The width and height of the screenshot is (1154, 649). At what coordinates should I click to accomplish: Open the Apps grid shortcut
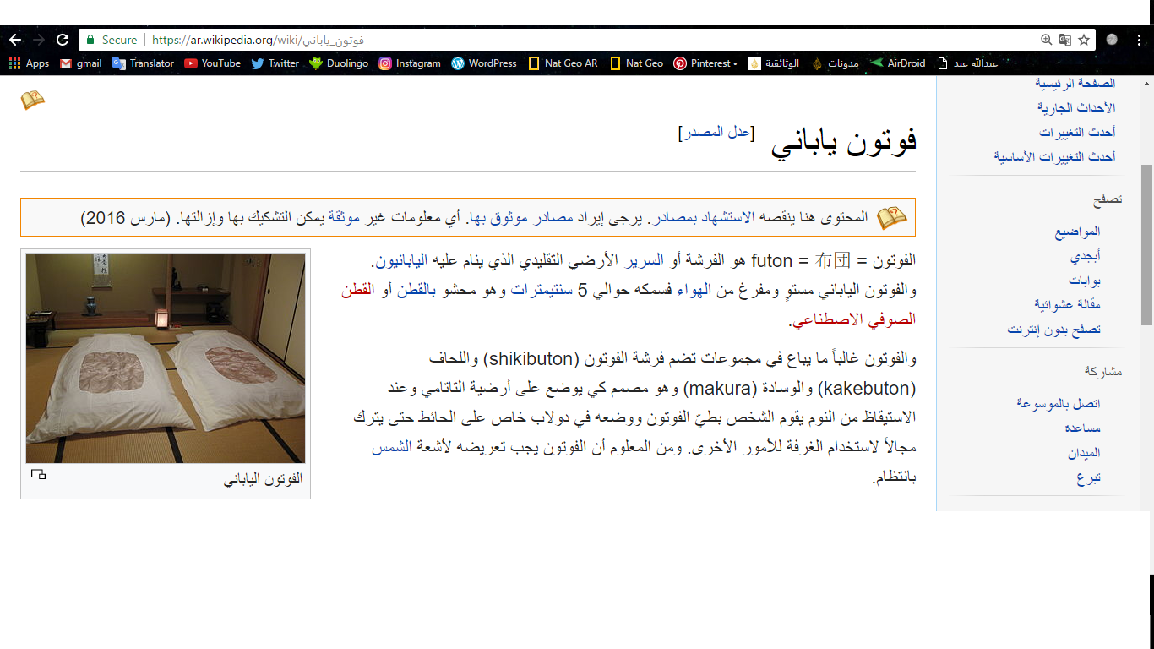pos(29,63)
